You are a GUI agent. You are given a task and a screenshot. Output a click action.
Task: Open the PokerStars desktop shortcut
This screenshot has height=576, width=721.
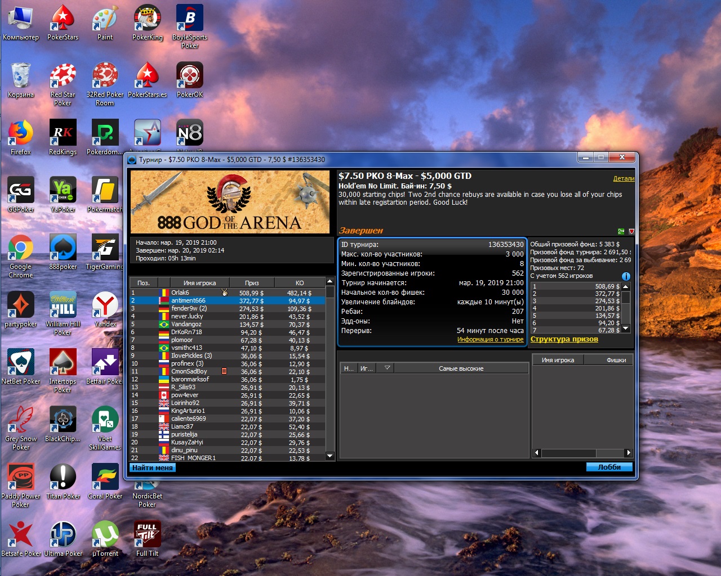coord(63,24)
